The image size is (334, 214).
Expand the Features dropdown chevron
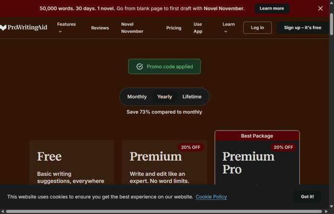pyautogui.click(x=60, y=32)
